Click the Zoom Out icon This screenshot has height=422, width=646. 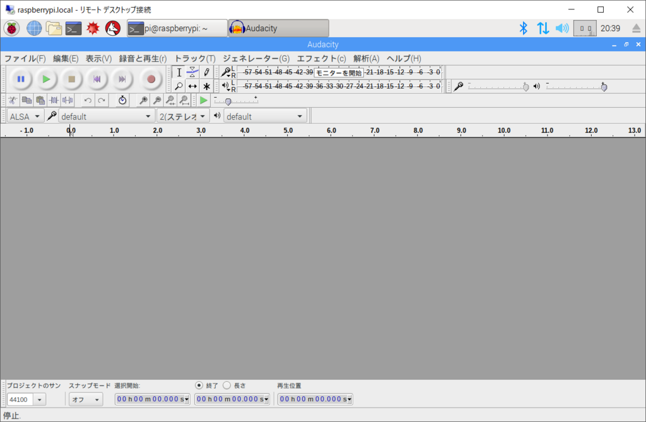tap(157, 100)
